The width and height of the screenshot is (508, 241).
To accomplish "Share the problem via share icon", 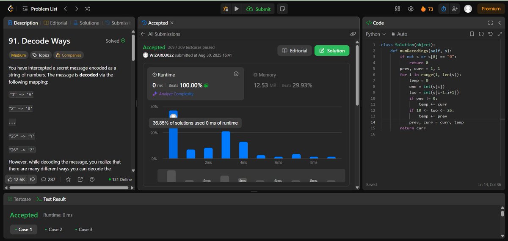I will point(80,179).
